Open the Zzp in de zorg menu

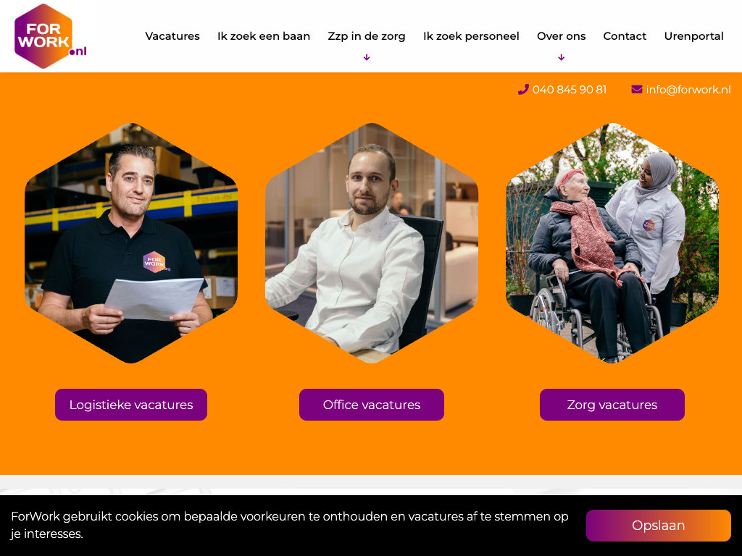coord(367,36)
